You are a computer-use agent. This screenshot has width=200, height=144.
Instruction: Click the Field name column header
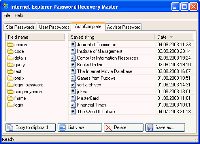point(35,37)
